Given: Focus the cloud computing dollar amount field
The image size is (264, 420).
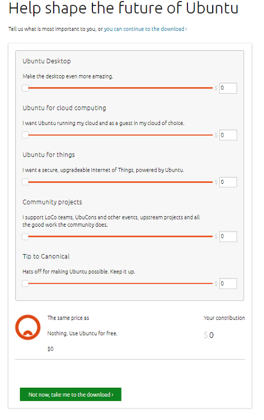Looking at the screenshot, I should coord(228,135).
